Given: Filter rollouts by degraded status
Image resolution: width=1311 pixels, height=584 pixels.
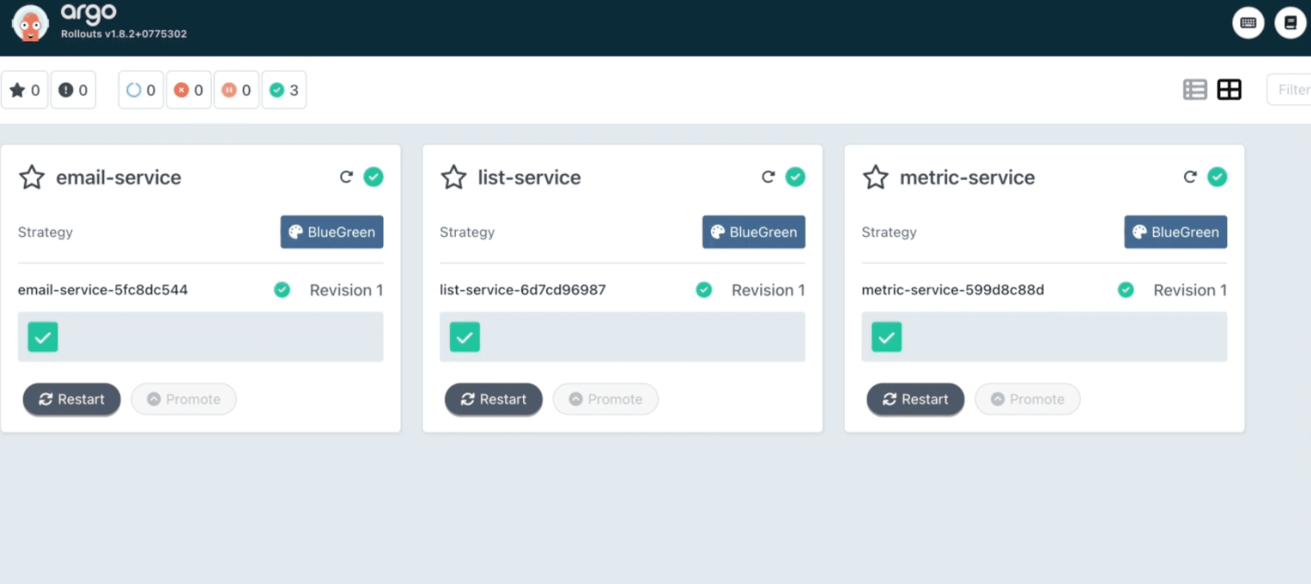Looking at the screenshot, I should click(x=189, y=89).
